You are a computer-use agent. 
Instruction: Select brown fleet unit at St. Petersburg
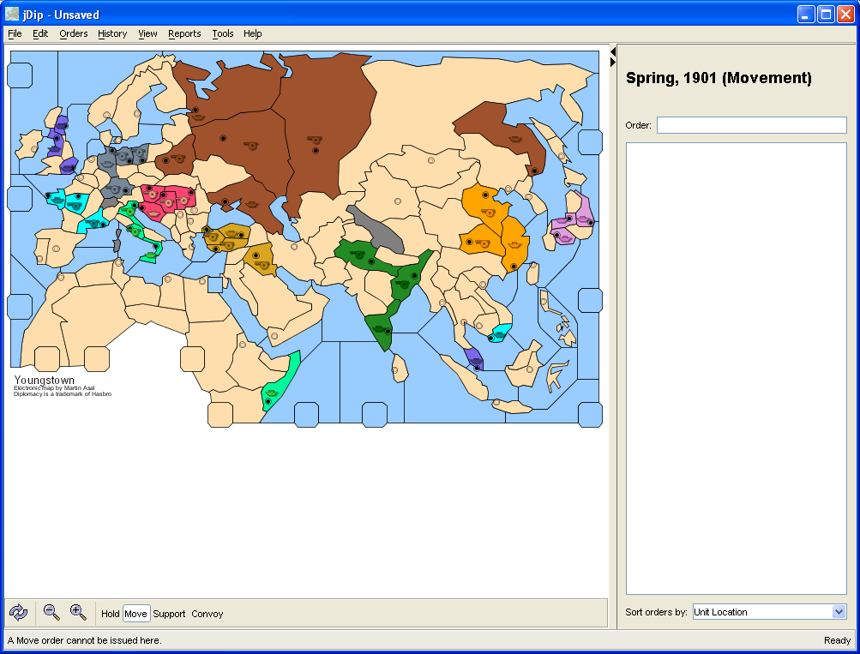(197, 117)
